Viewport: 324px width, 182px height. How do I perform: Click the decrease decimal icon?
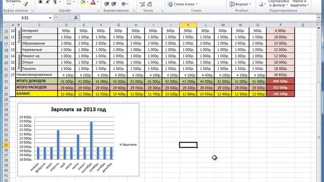point(150,4)
